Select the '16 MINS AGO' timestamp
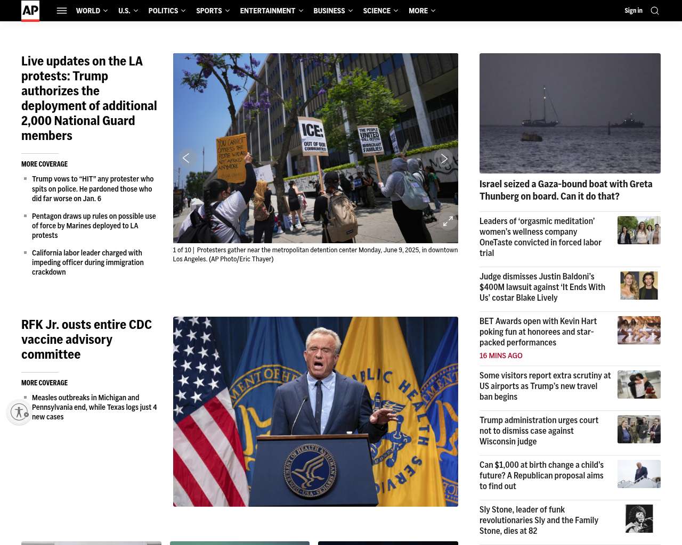Image resolution: width=682 pixels, height=545 pixels. (x=501, y=356)
